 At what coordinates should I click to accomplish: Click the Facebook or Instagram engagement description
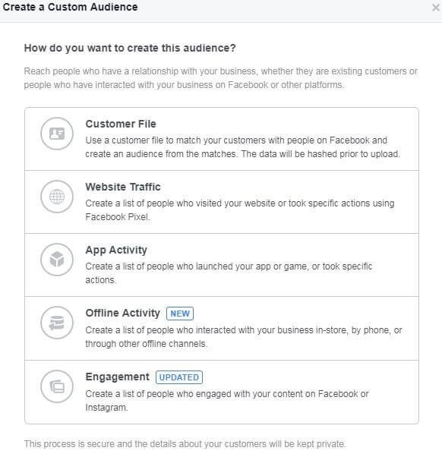click(227, 400)
